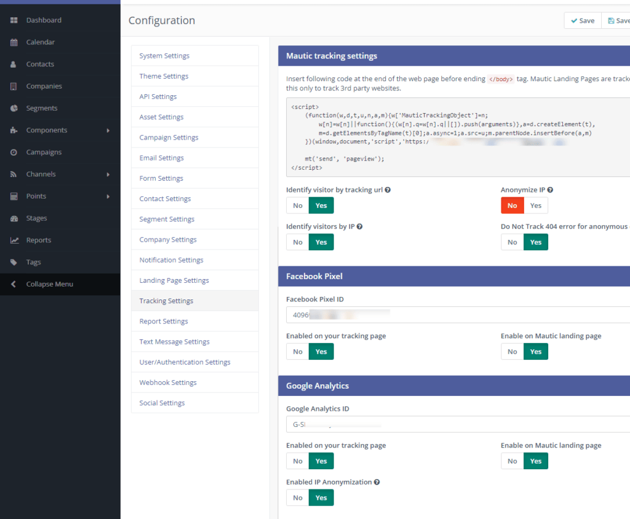Open Campaign Settings section

[x=195, y=137]
